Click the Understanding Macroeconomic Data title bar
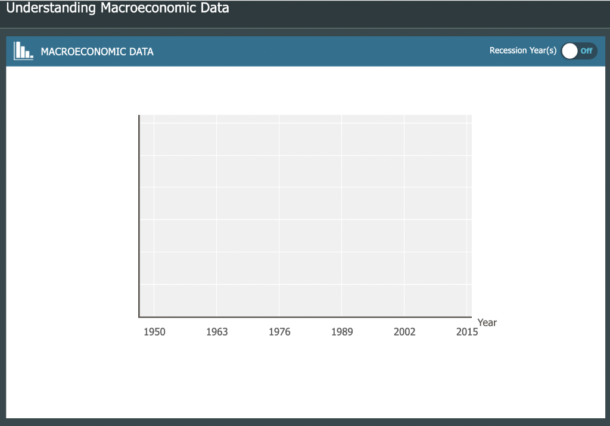The height and width of the screenshot is (426, 610). tap(117, 8)
